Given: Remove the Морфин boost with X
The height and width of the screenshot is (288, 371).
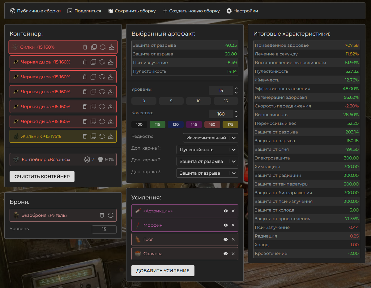Looking at the screenshot, I should click(x=233, y=225).
